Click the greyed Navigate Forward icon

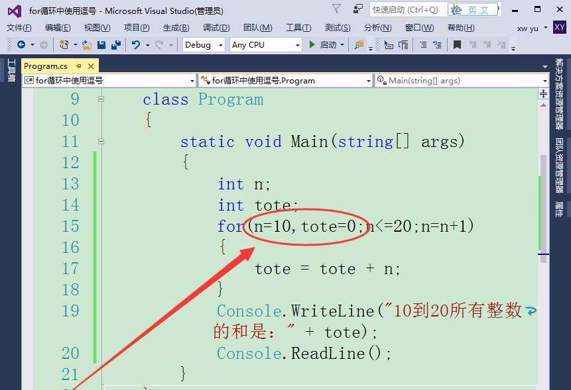pyautogui.click(x=44, y=45)
